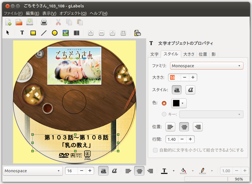
Task: Expand the line color dropdown arrow
Action: pyautogui.click(x=212, y=171)
